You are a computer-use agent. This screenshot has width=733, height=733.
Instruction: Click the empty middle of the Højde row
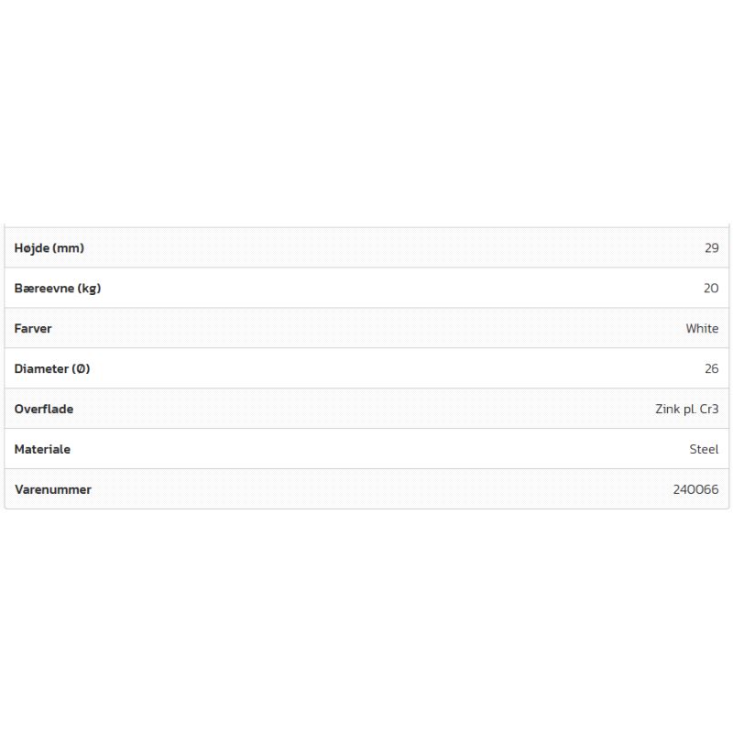pos(366,248)
